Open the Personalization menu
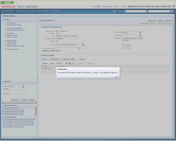 108,7
